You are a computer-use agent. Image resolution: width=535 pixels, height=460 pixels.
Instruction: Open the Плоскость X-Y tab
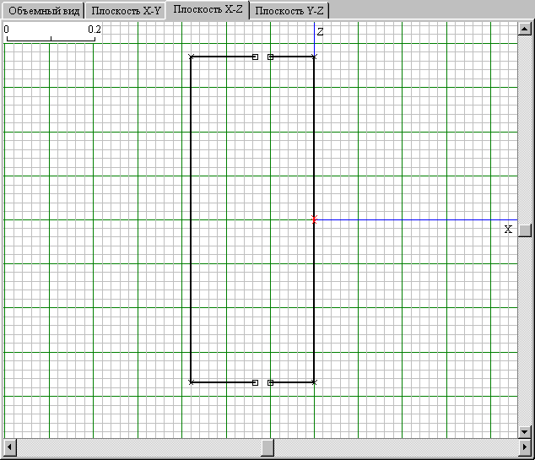(x=126, y=11)
